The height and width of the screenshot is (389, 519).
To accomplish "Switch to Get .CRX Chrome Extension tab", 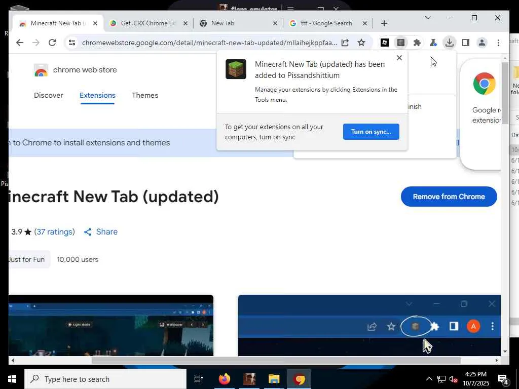I will (x=148, y=23).
